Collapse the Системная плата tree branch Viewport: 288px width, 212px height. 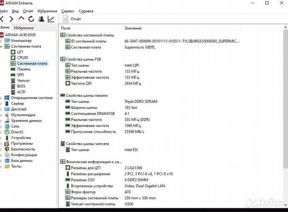(1, 47)
